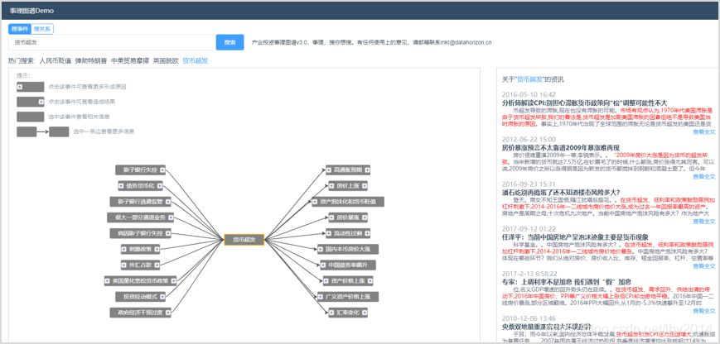Open article 专家:上调利率不是加息 headline
The image size is (720, 344).
pyautogui.click(x=567, y=281)
